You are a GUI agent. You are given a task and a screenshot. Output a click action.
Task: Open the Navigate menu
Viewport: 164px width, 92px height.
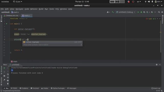tap(19, 9)
